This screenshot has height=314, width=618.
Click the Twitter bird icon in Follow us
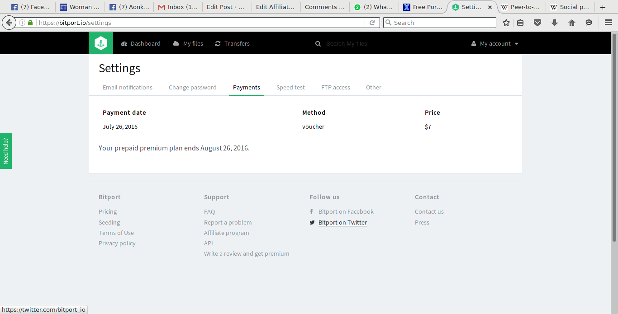(312, 222)
